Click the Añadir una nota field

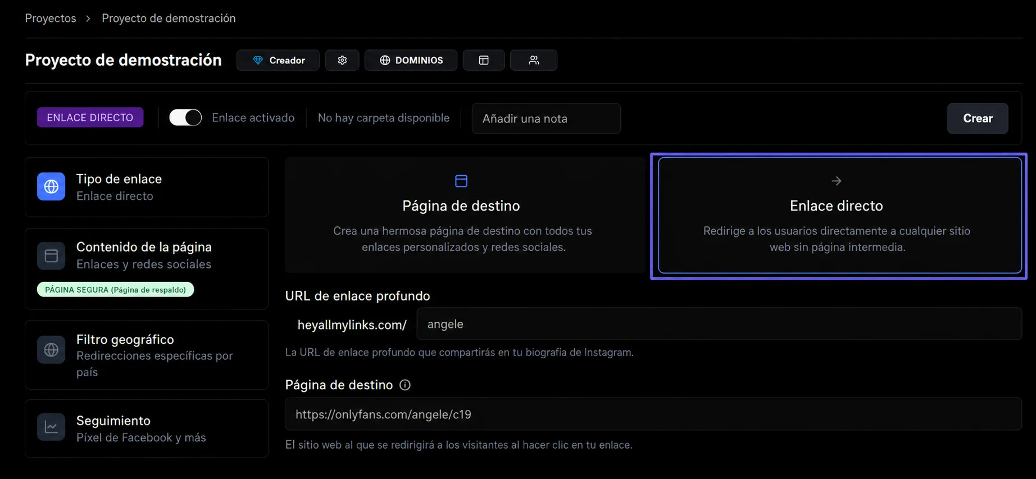(x=546, y=118)
